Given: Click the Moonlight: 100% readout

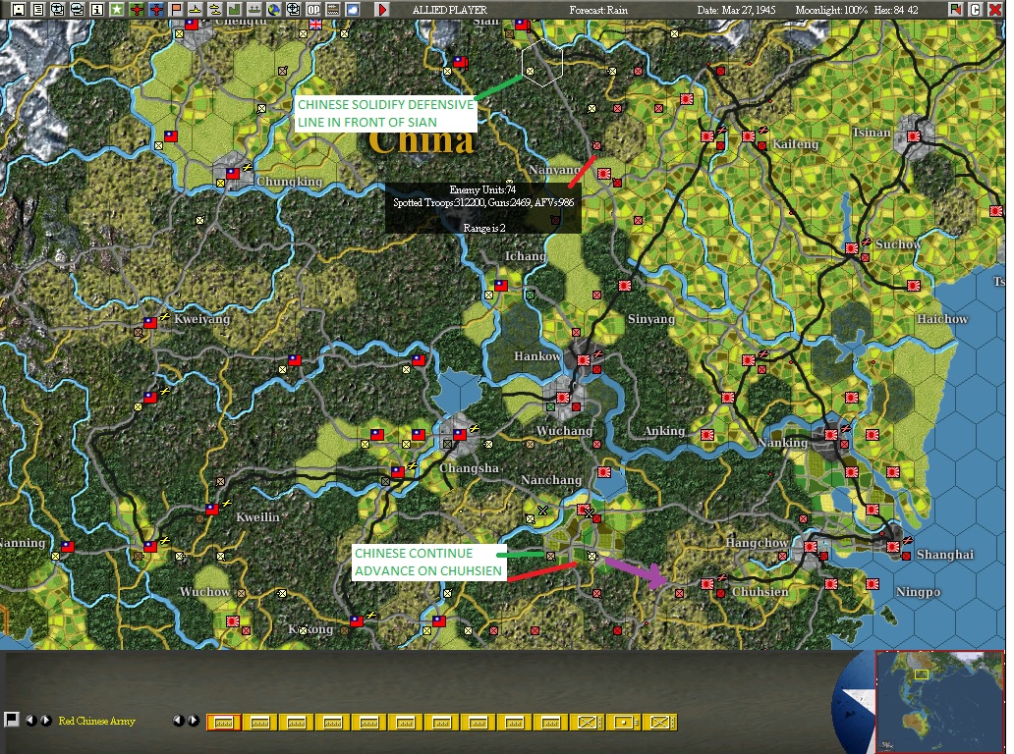Looking at the screenshot, I should click(x=831, y=10).
